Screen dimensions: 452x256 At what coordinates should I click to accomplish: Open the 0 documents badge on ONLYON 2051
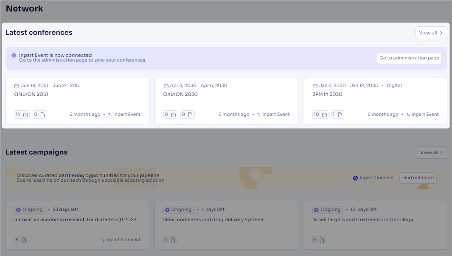pyautogui.click(x=40, y=115)
